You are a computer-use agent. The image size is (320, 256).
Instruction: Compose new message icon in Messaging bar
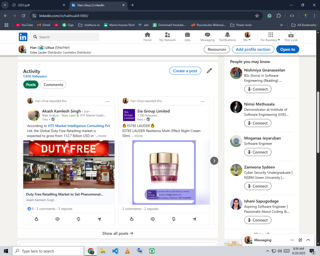click(x=300, y=240)
